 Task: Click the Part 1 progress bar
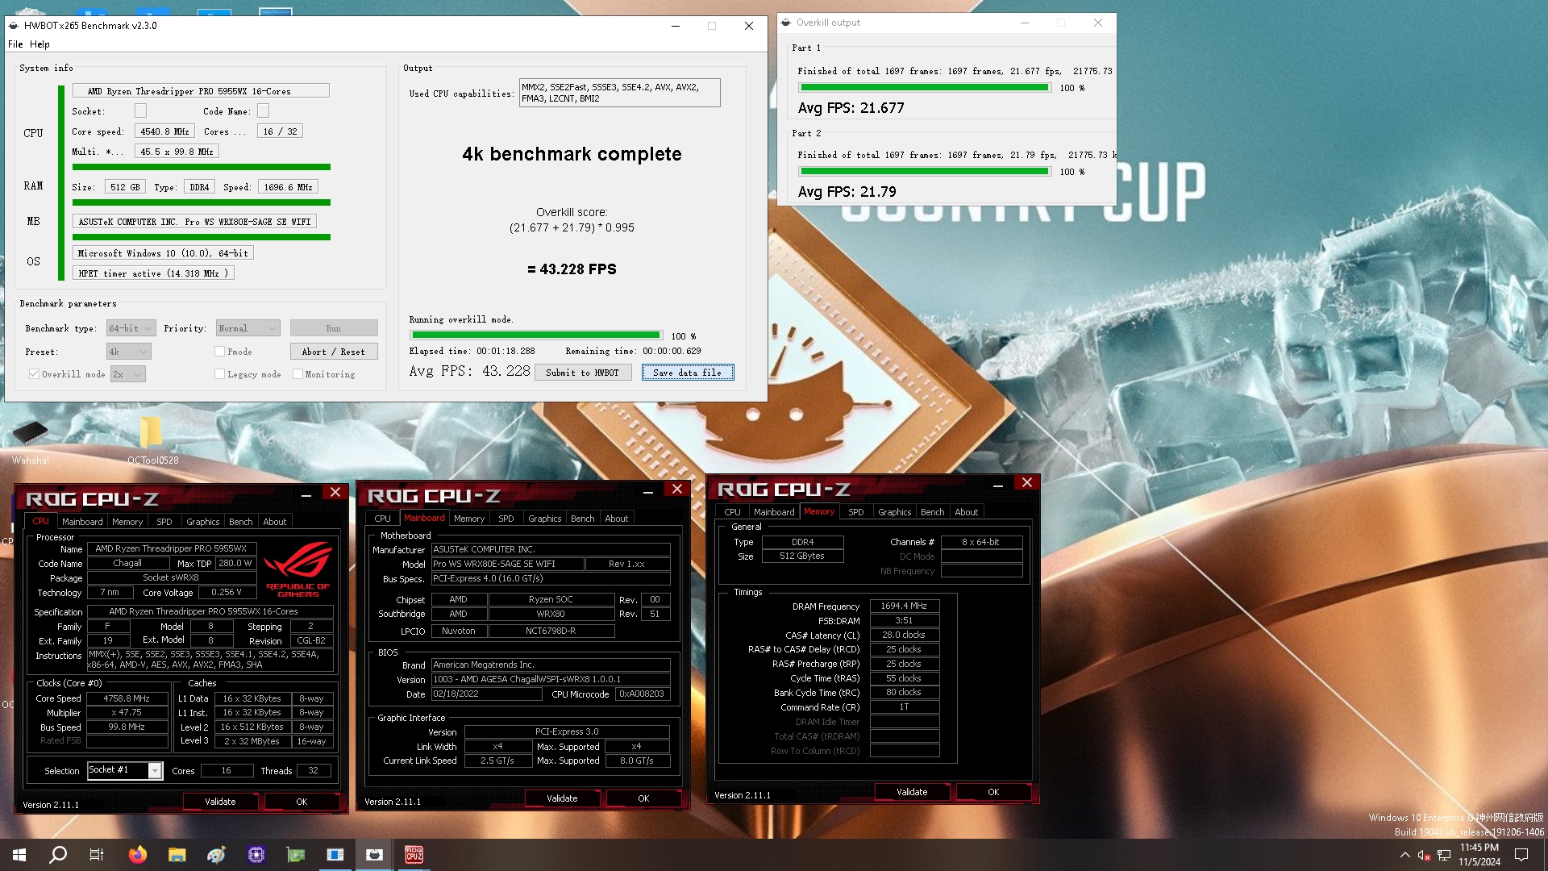coord(925,88)
